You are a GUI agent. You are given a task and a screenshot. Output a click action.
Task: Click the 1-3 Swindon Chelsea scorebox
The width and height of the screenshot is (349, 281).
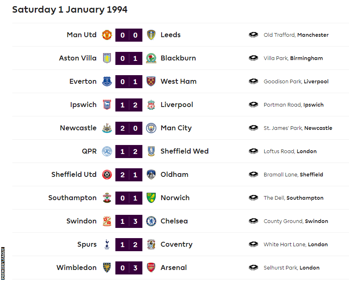click(128, 221)
